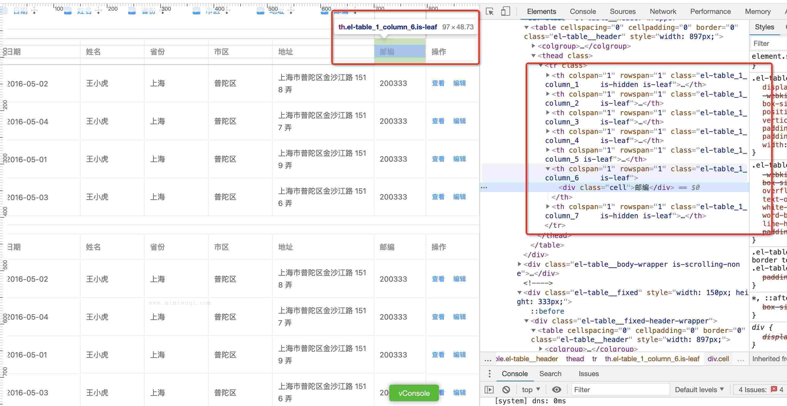Open the Performance tab
Viewport: 787px width, 406px height.
point(710,11)
